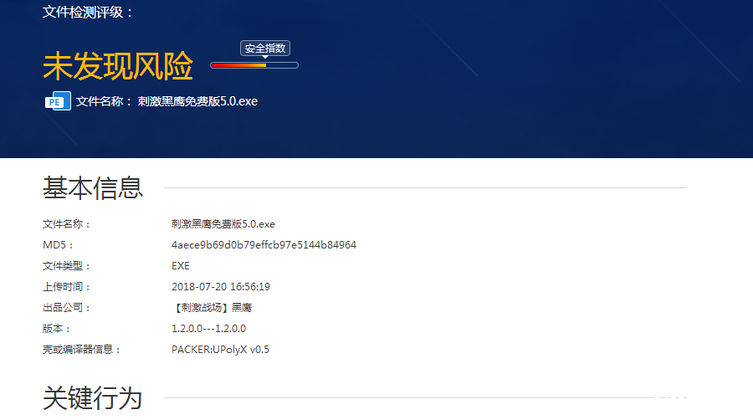Click upload time 2018-07-20 16:56:19

pyautogui.click(x=221, y=287)
